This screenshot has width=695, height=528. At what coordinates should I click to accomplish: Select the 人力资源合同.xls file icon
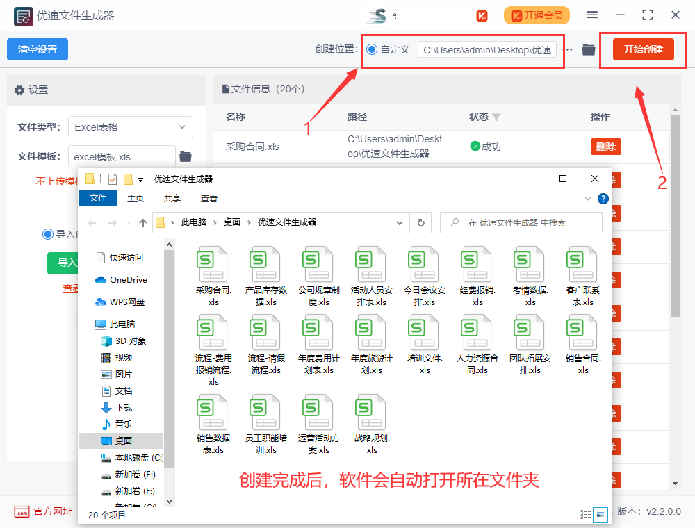coord(477,332)
